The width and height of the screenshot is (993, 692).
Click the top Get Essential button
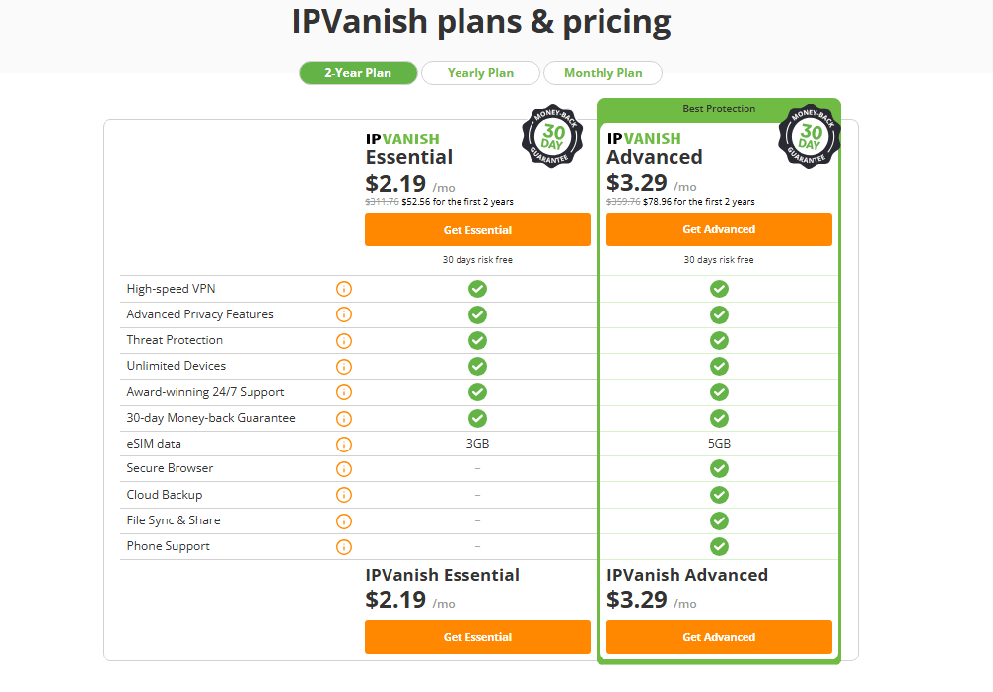(x=477, y=230)
